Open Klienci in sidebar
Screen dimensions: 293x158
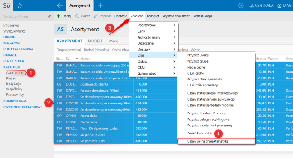(x=11, y=78)
